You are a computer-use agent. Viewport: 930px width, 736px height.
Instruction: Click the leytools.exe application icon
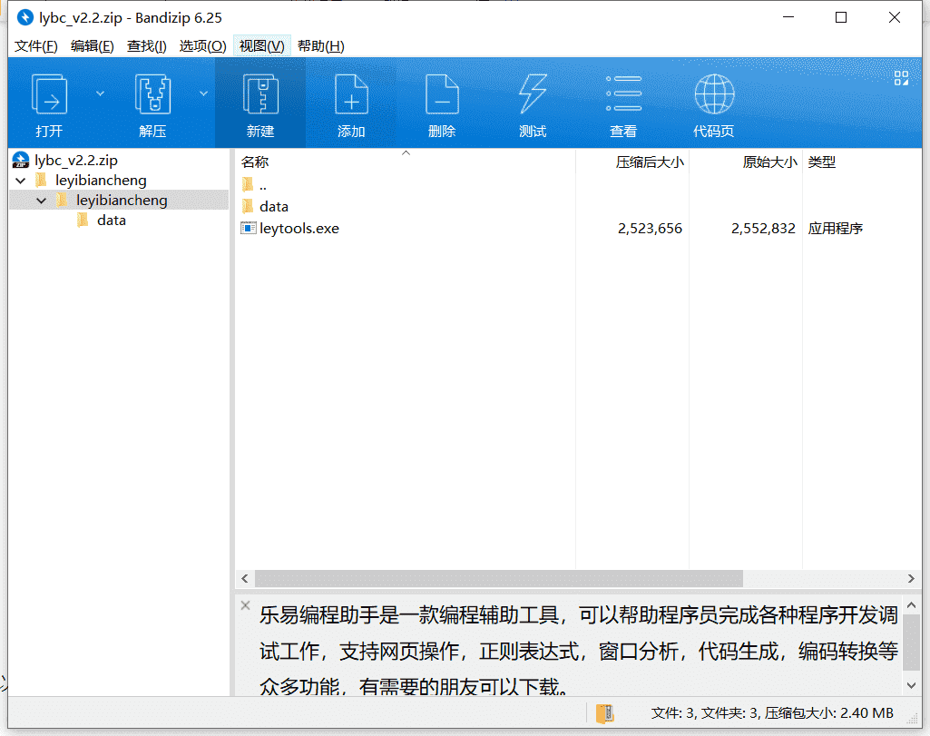pos(249,228)
